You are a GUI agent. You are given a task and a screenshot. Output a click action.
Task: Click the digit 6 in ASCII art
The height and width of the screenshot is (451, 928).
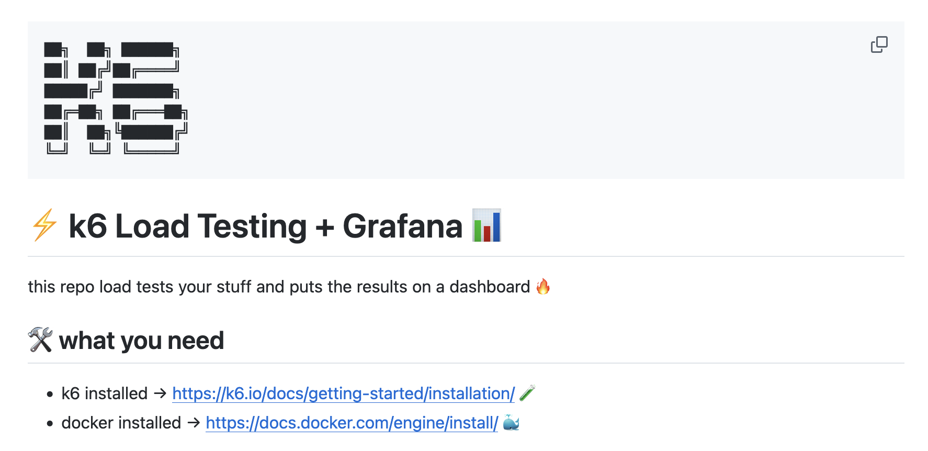[150, 98]
